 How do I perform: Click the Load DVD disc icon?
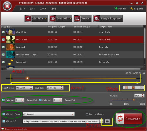tap(53, 18)
